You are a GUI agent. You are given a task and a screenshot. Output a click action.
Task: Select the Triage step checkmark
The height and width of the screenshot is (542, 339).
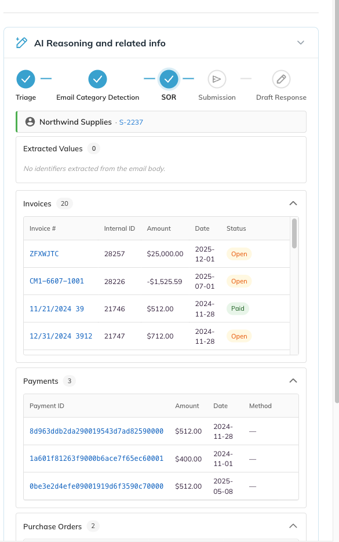pyautogui.click(x=26, y=79)
